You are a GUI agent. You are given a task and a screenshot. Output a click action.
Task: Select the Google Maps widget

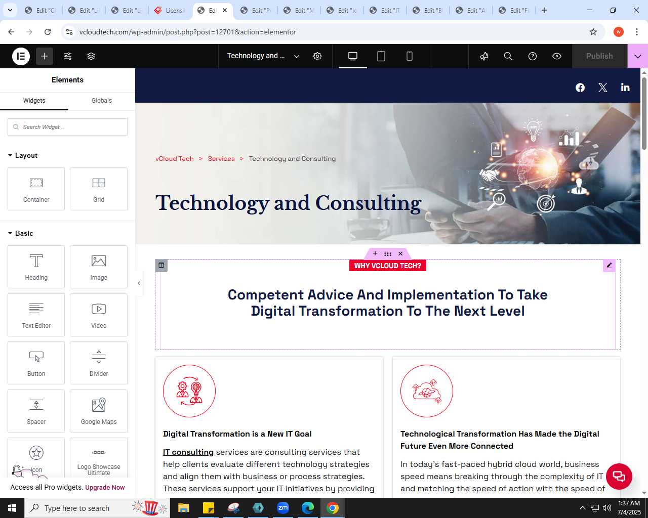[99, 411]
